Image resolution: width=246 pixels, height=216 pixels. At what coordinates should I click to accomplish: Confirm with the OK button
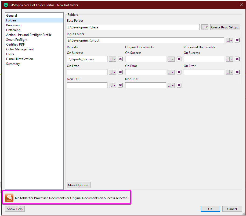pyautogui.click(x=210, y=209)
